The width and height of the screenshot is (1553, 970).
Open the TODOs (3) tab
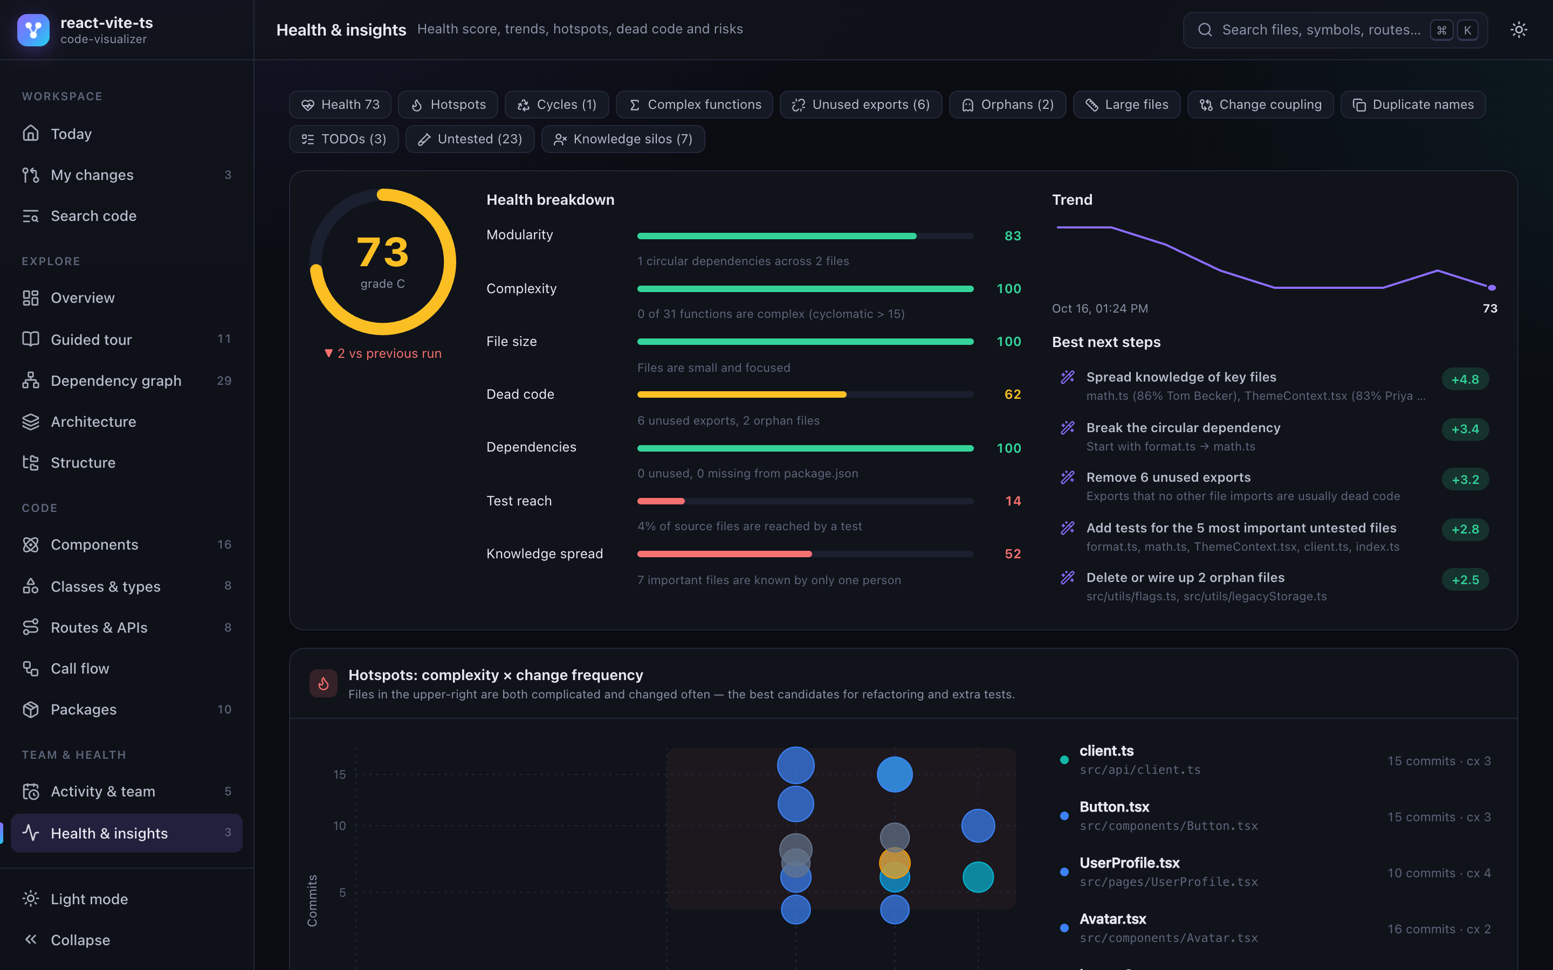tap(344, 139)
